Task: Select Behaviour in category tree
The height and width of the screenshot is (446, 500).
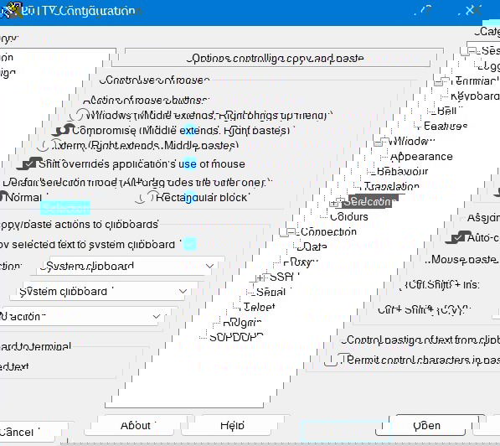Action: tap(402, 172)
